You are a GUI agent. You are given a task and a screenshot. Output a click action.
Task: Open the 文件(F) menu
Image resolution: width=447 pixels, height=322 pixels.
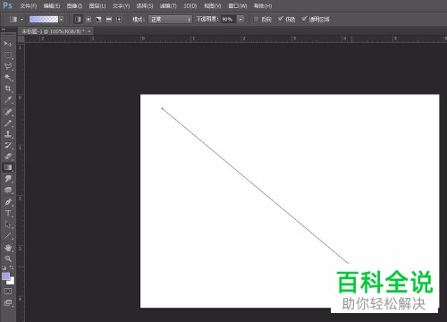(x=29, y=6)
